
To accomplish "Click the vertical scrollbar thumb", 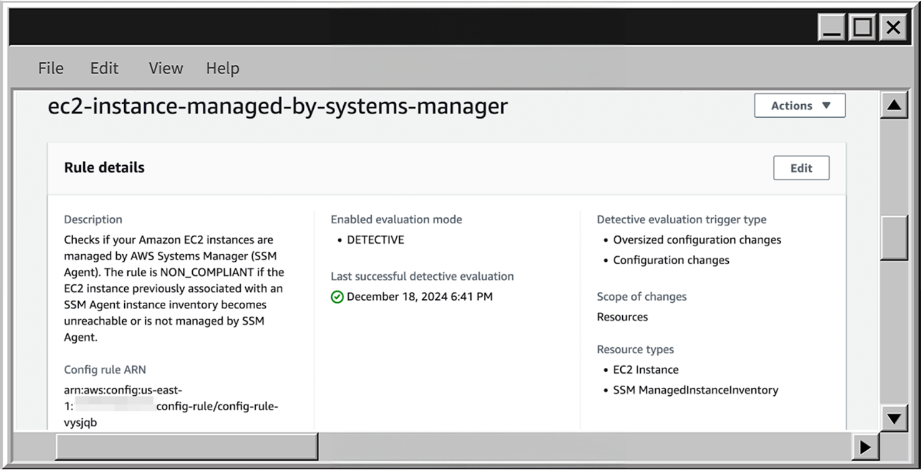I will [894, 237].
